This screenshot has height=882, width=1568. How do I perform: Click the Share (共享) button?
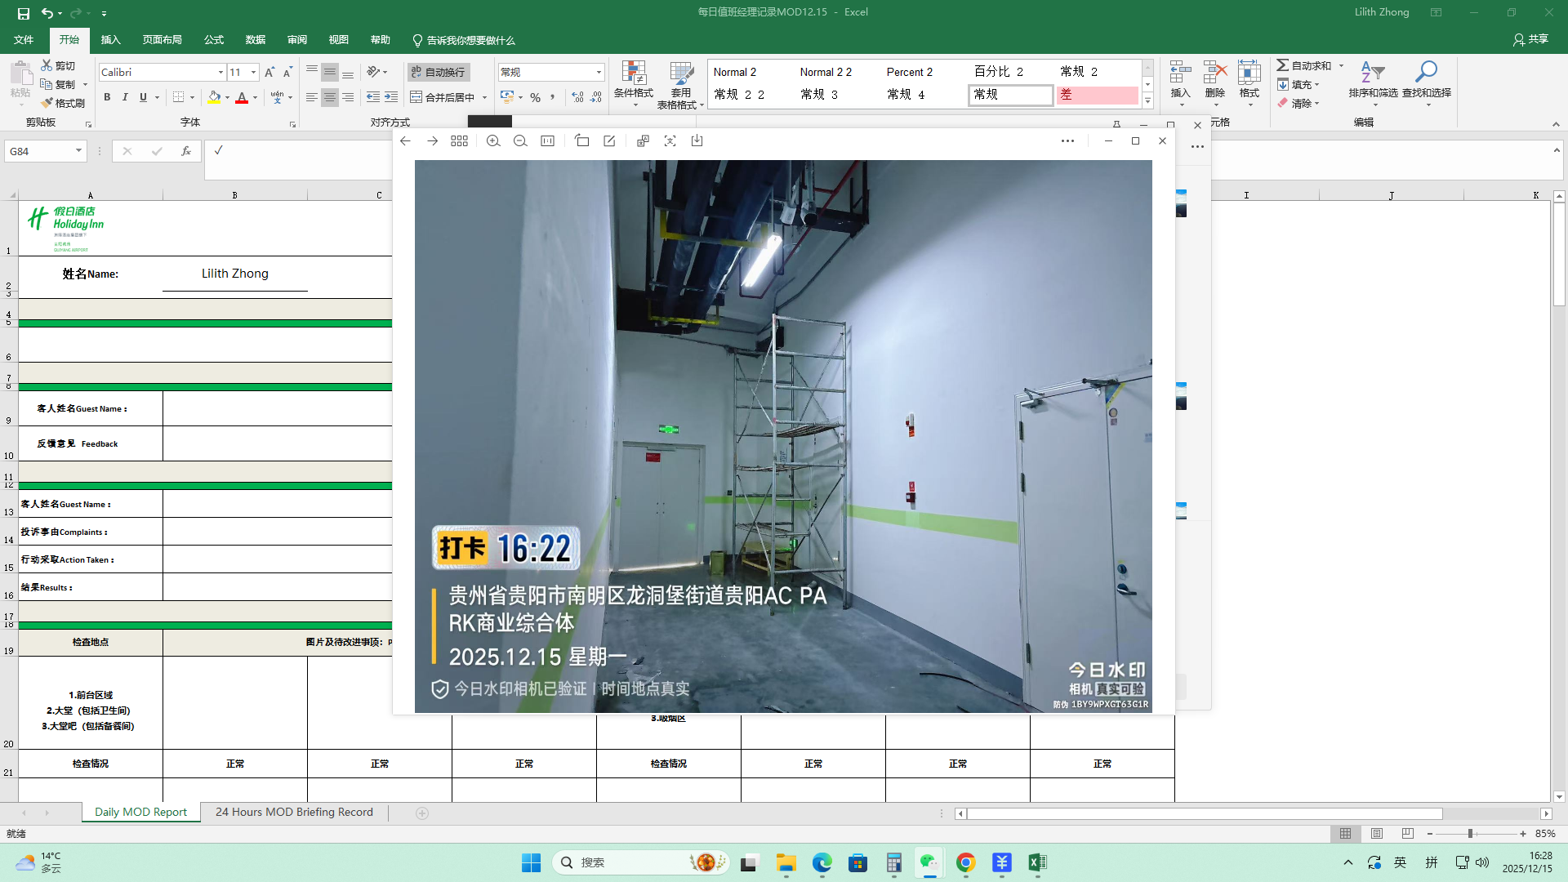[x=1530, y=39]
